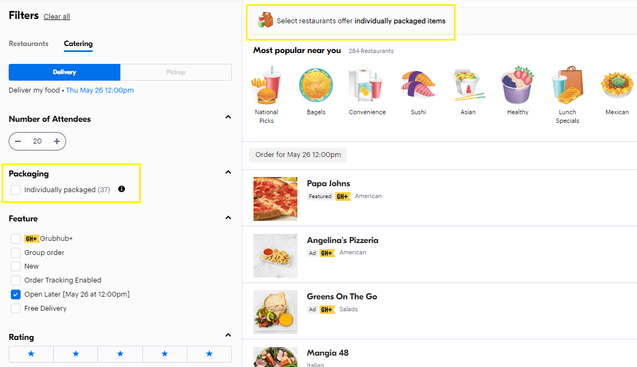Increase the number of attendees
This screenshot has width=637, height=367.
[57, 141]
